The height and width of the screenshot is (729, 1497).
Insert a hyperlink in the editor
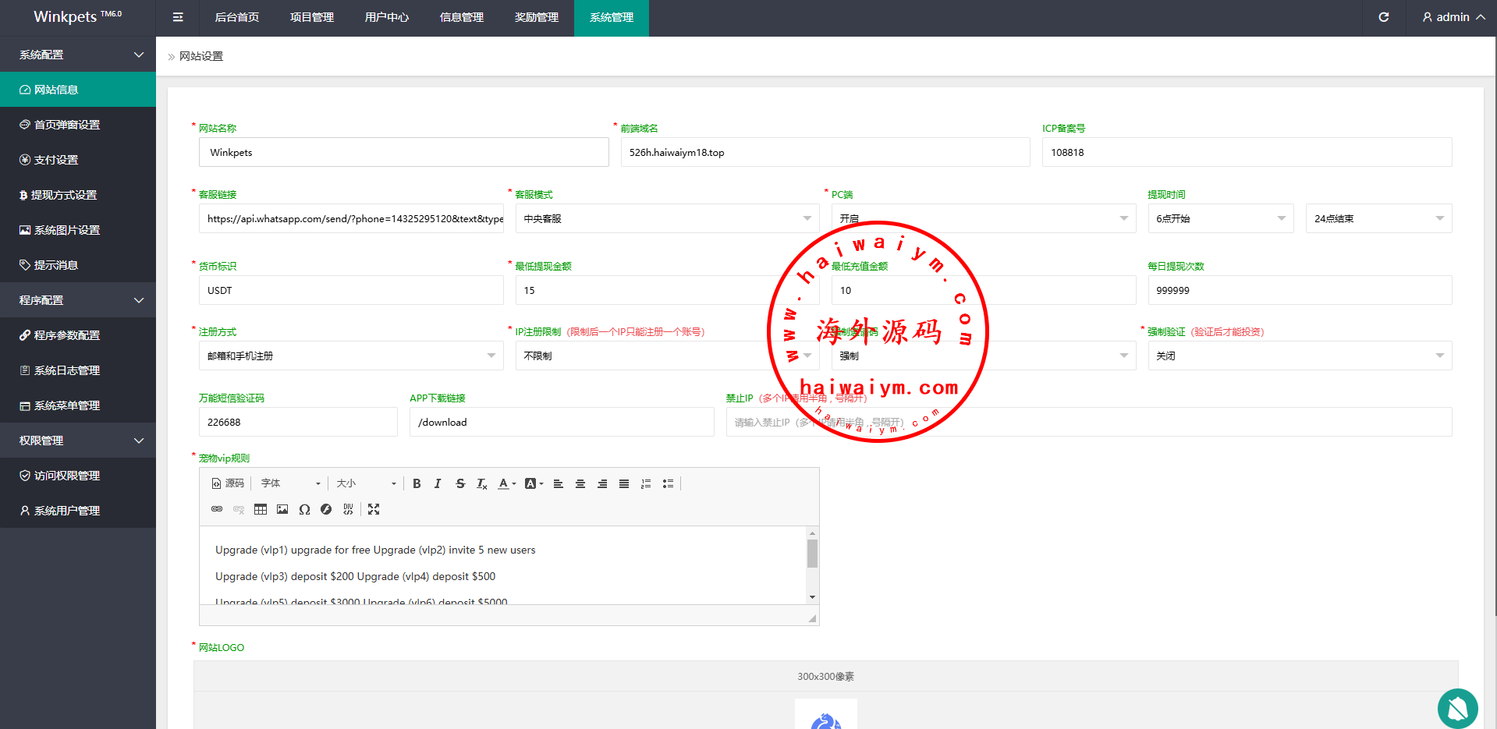point(217,509)
